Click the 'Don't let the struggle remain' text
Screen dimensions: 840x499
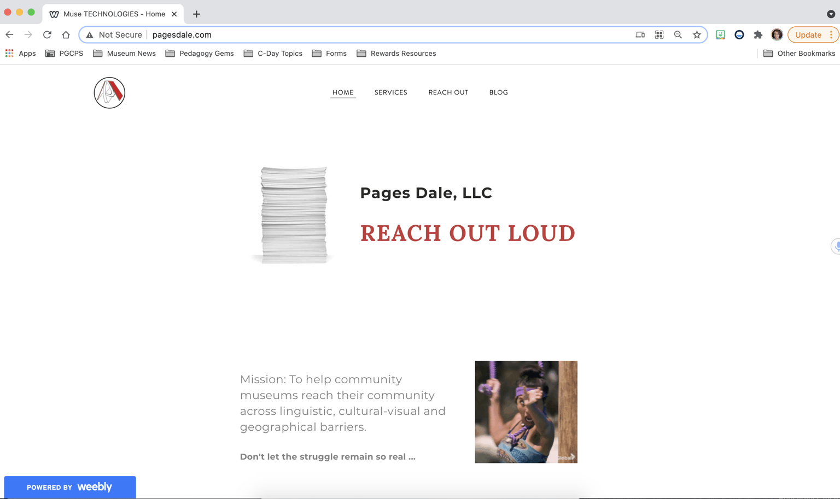pos(328,457)
